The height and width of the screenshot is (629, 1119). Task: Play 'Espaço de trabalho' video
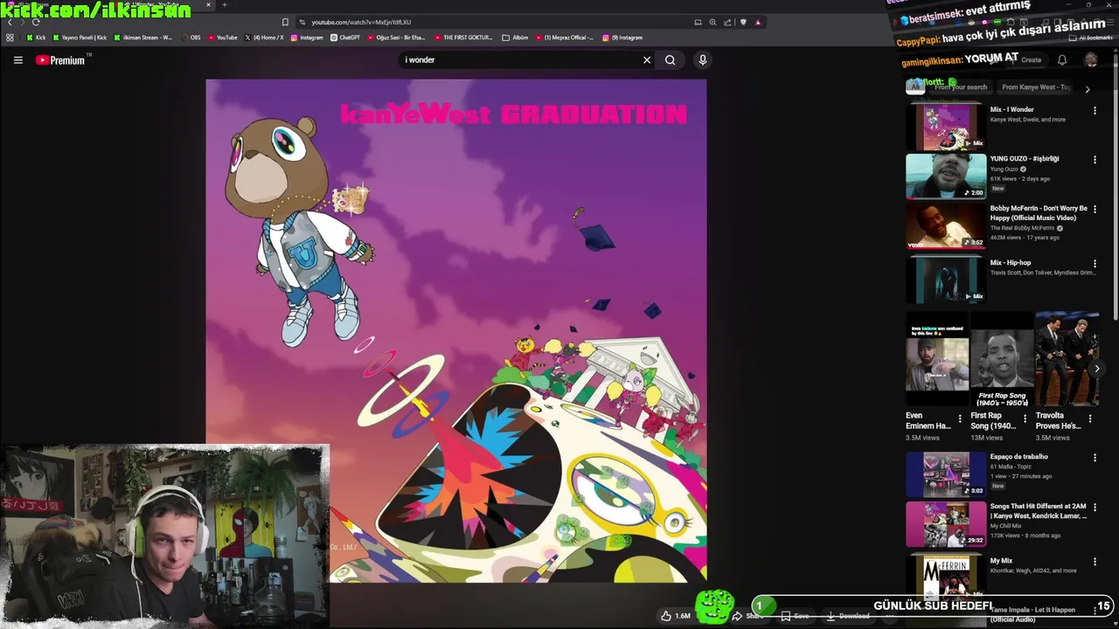click(946, 474)
